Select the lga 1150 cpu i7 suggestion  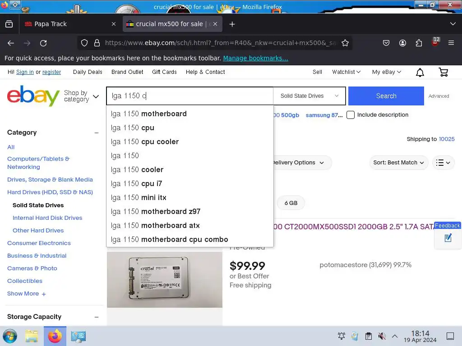190,184
